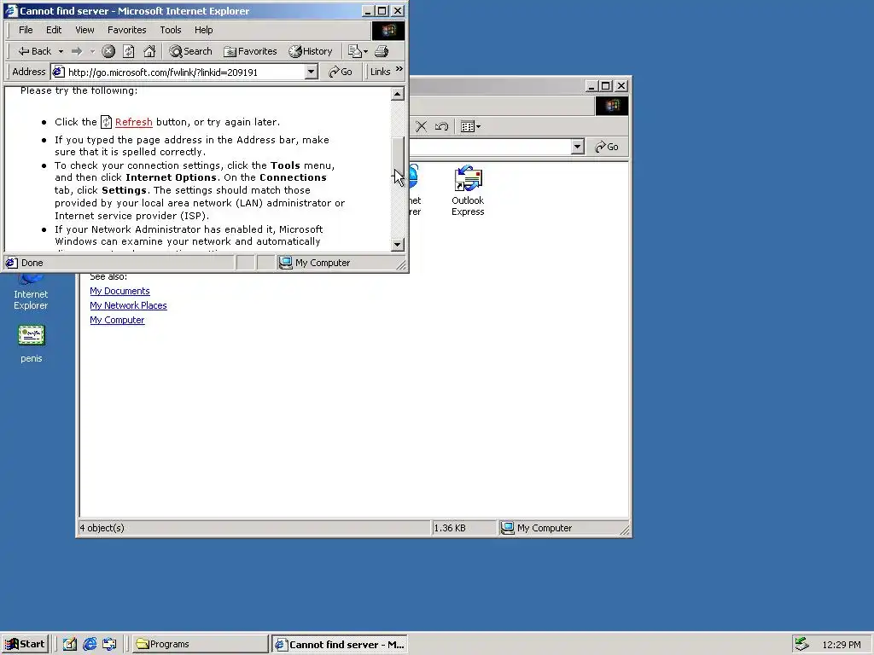The image size is (874, 655).
Task: Click the Go button in Programs window
Action: pos(607,147)
